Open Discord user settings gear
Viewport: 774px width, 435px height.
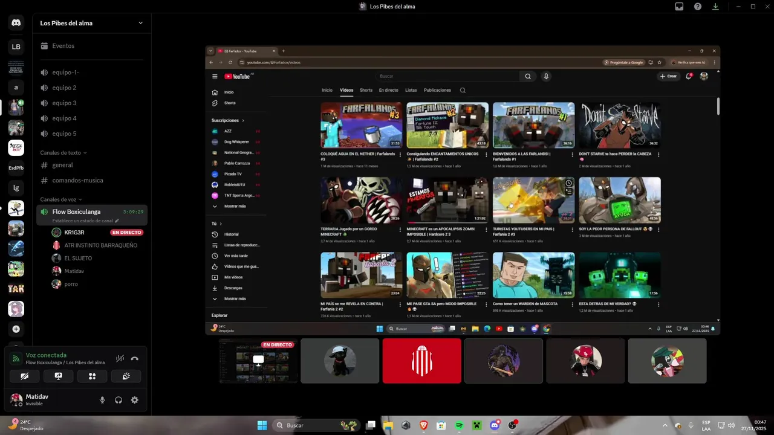click(x=135, y=400)
